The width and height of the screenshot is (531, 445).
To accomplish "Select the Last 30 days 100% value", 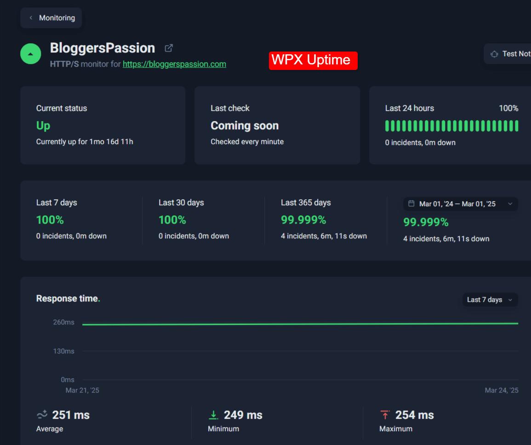I will 172,220.
